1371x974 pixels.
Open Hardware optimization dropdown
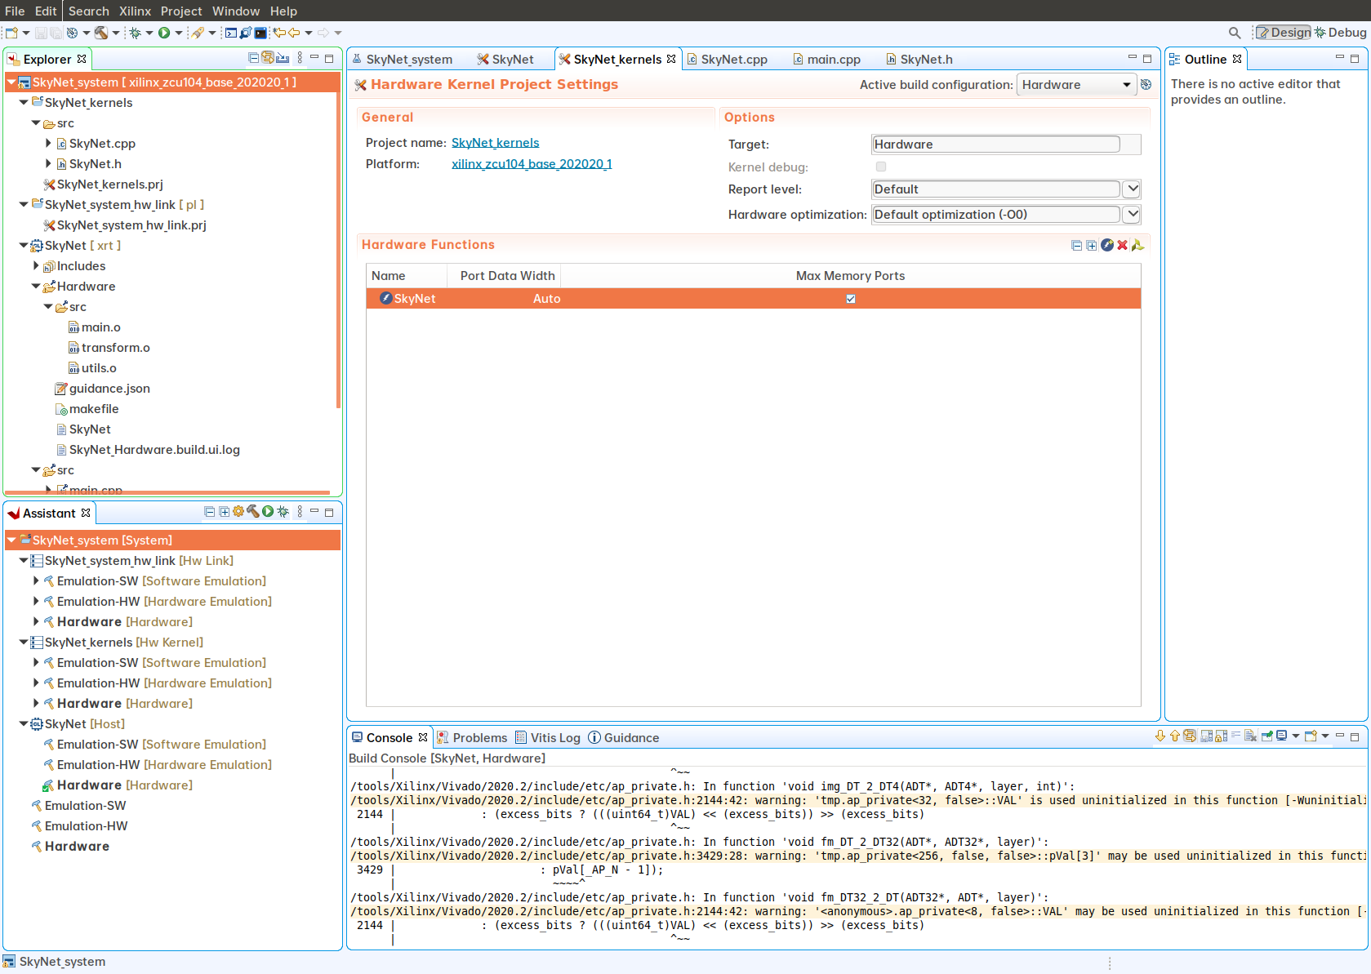[x=1132, y=215]
